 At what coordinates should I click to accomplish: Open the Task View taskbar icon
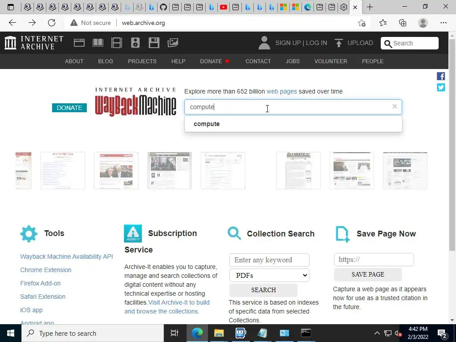click(x=174, y=333)
